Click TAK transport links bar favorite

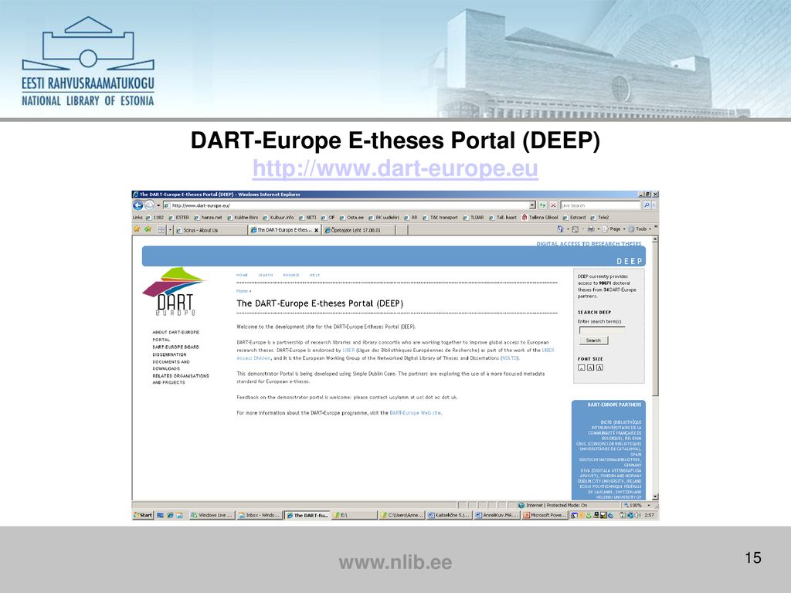(440, 217)
